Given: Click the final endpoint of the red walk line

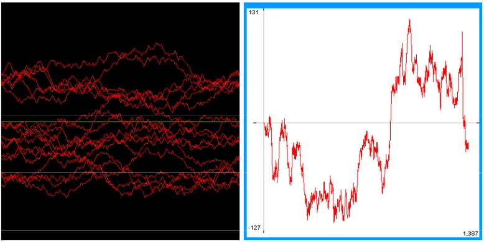Looking at the screenshot, I should (x=468, y=147).
